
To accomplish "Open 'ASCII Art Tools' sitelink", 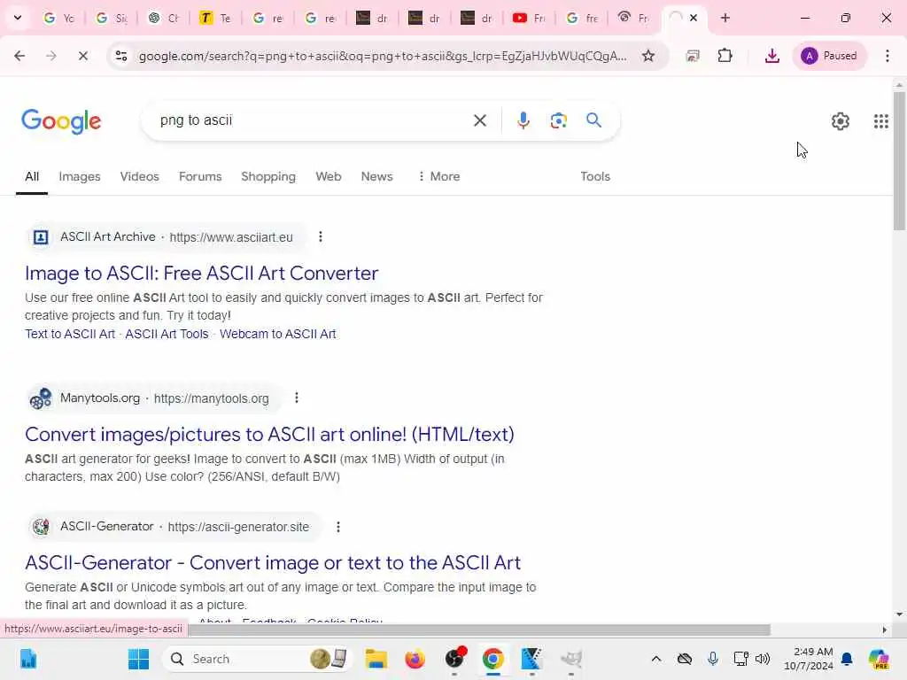I will [x=167, y=334].
